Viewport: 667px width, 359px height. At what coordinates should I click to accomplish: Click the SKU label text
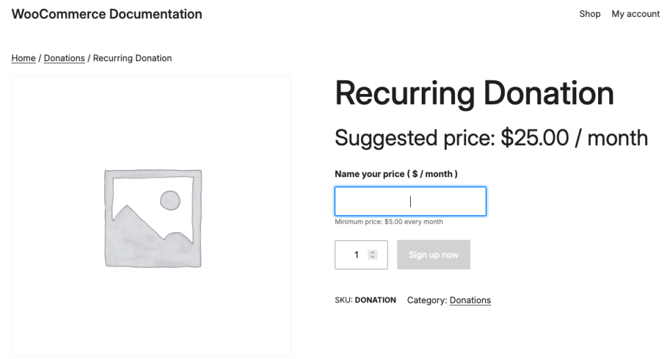[343, 300]
